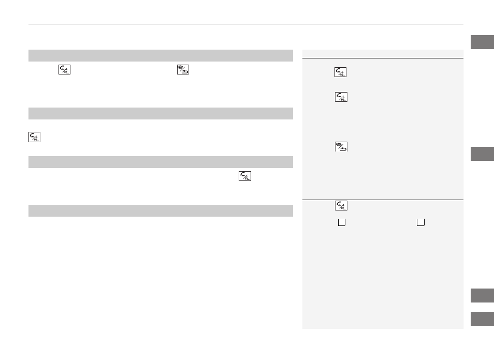Click the phone icon beneath the second gray header
This screenshot has width=494, height=348.
pyautogui.click(x=34, y=137)
